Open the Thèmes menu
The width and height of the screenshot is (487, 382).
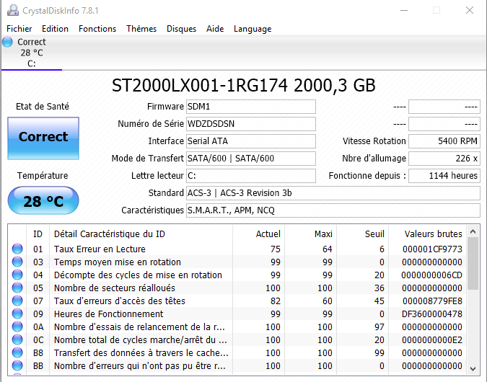click(x=141, y=29)
